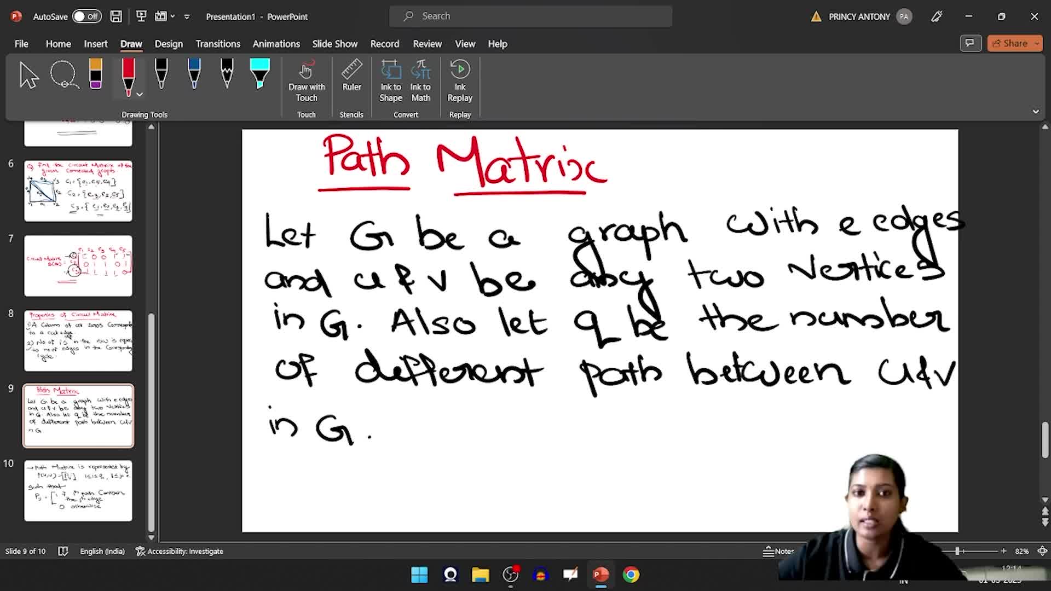The image size is (1051, 591).
Task: Toggle AutoSave switch
Action: pyautogui.click(x=86, y=16)
